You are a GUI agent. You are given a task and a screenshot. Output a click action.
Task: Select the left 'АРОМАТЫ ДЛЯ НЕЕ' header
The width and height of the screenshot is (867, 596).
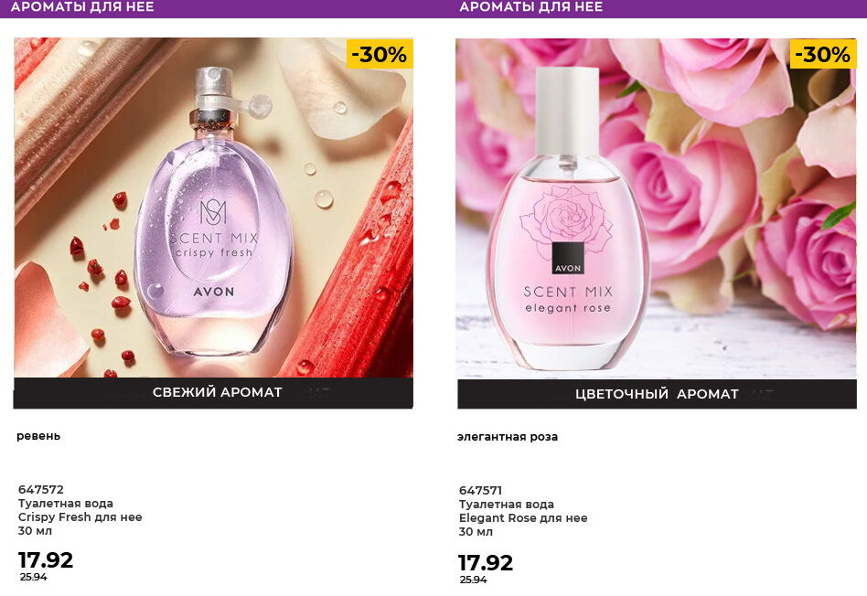coord(82,7)
